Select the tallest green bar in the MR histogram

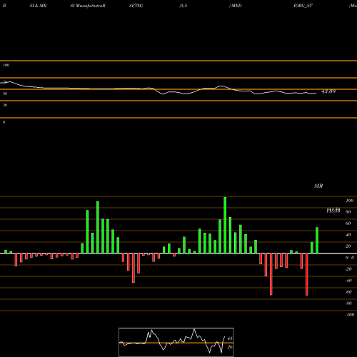click(x=225, y=225)
